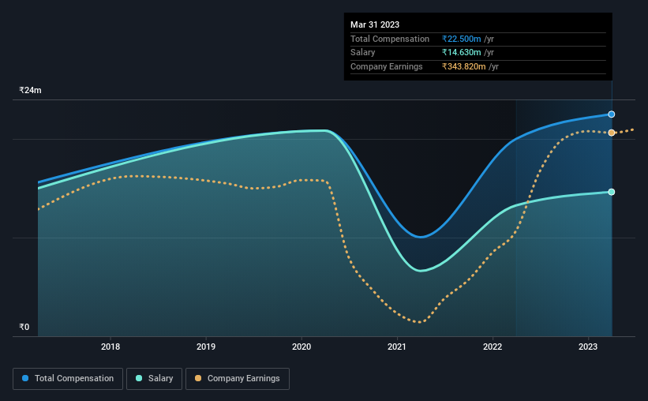Screen dimensions: 648x401
Task: Toggle the Company Earnings legend series
Action: click(x=238, y=379)
